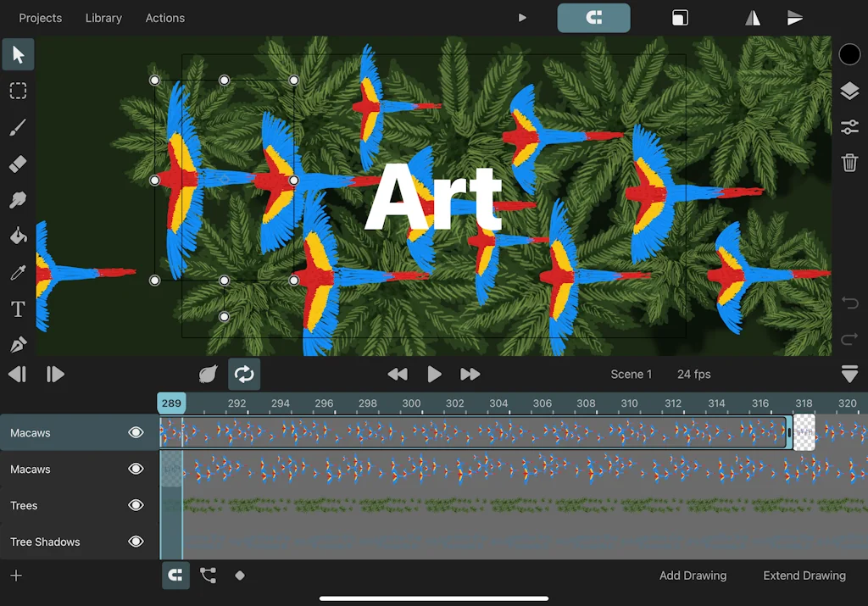Viewport: 868px width, 606px height.
Task: Open the Library menu
Action: tap(103, 18)
